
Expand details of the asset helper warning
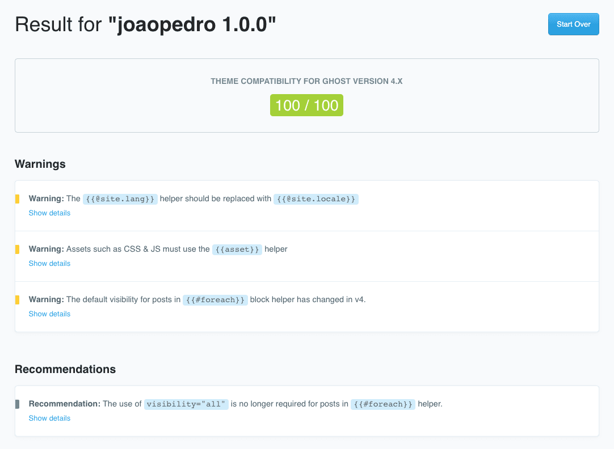49,264
